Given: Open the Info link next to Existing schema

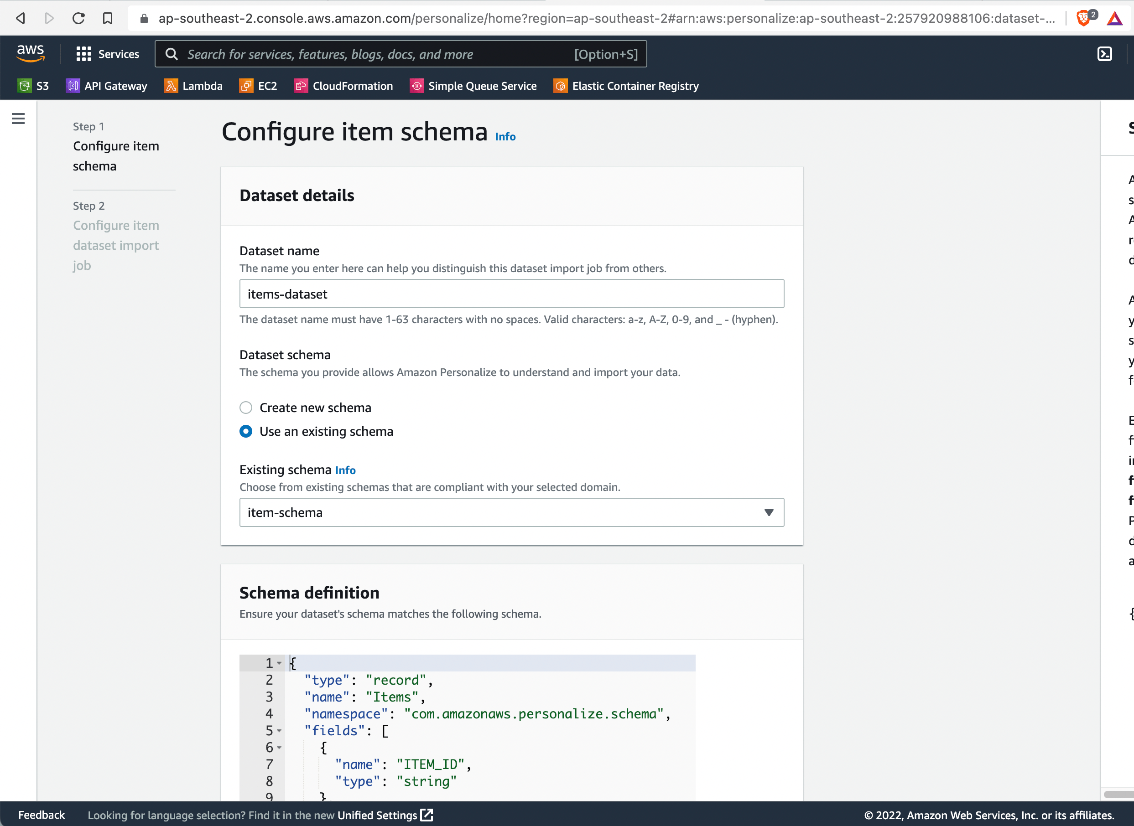Looking at the screenshot, I should click(x=345, y=470).
